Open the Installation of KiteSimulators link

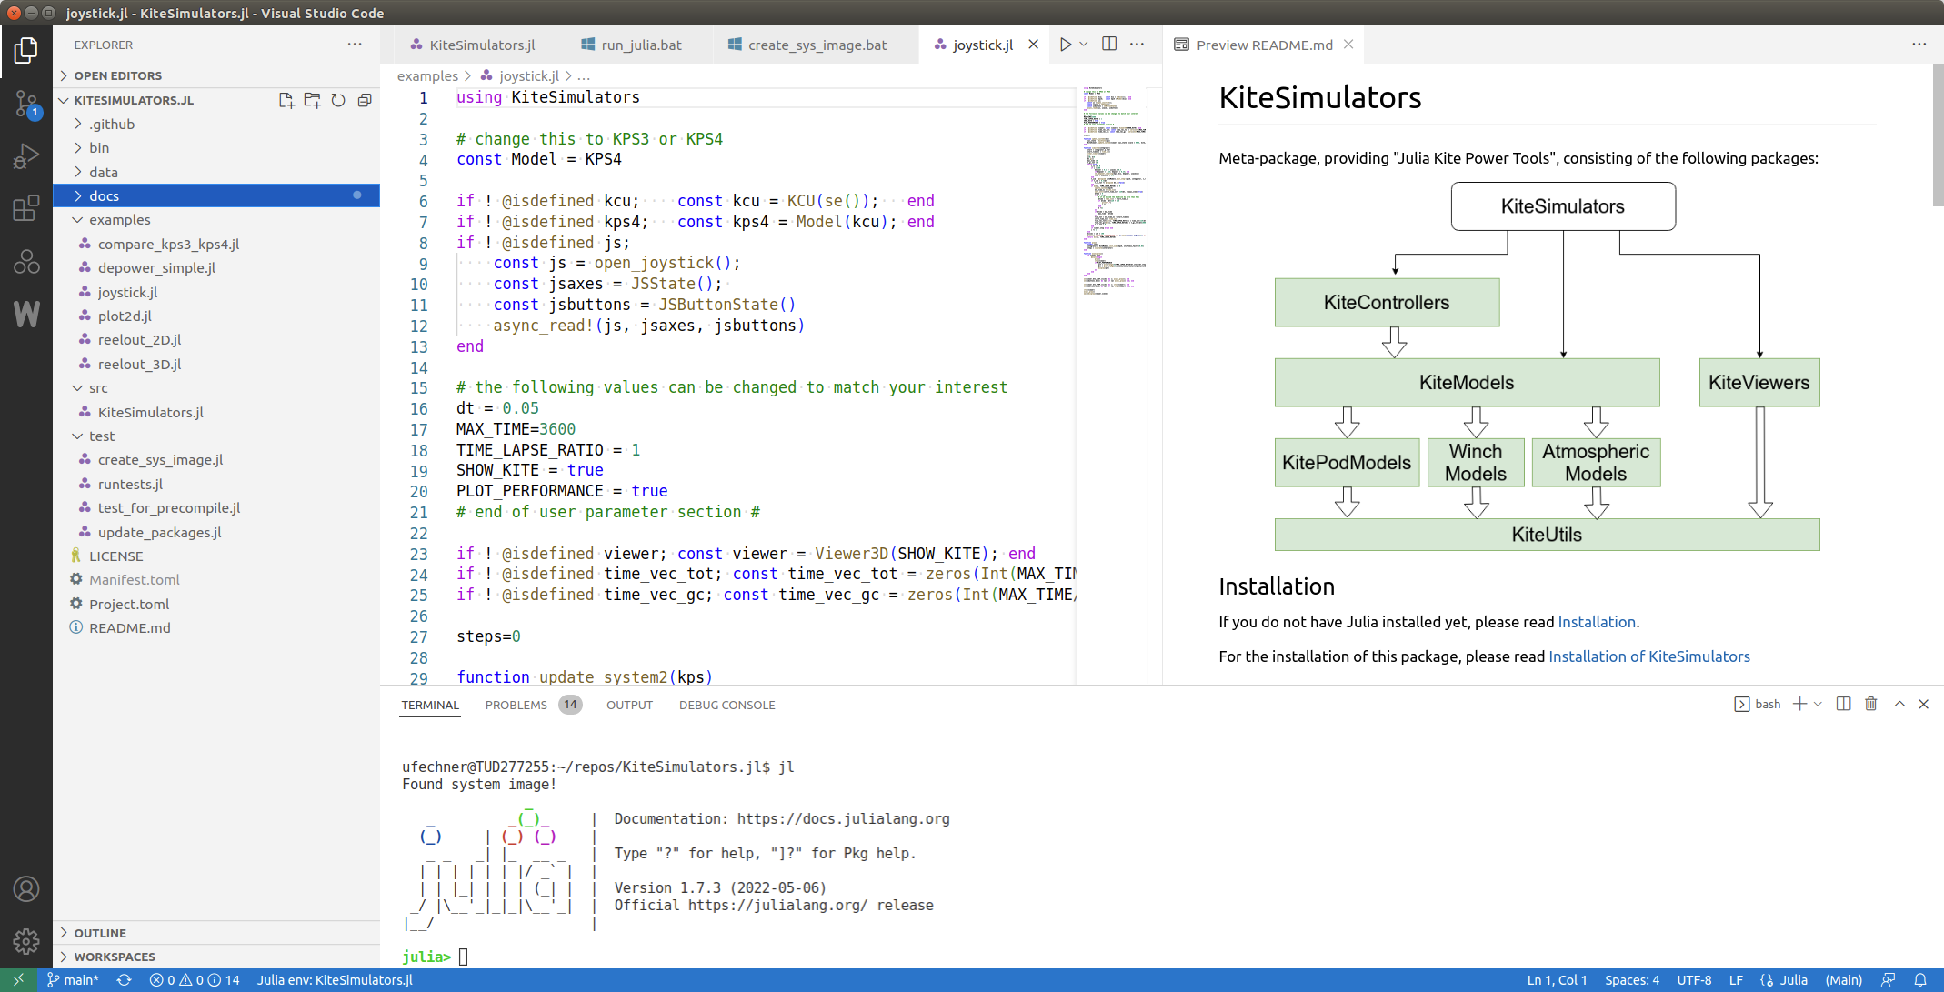pyautogui.click(x=1648, y=656)
